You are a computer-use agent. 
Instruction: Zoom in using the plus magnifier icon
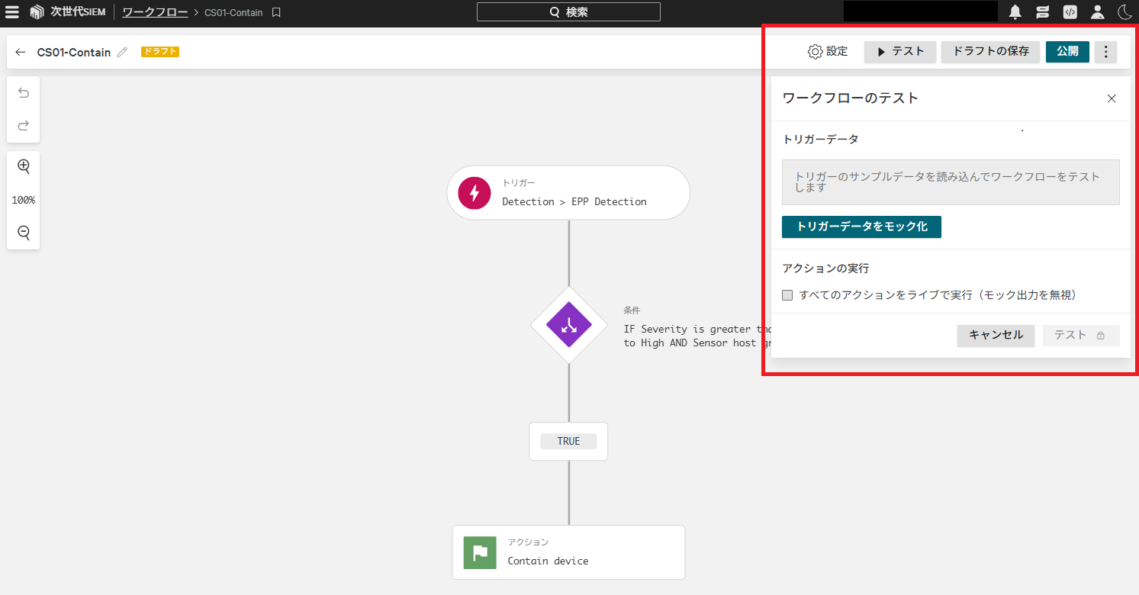point(23,166)
